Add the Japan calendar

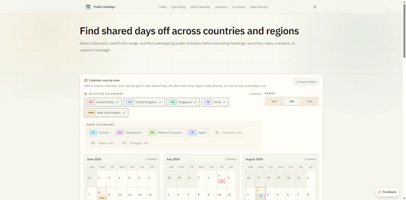coord(197,132)
